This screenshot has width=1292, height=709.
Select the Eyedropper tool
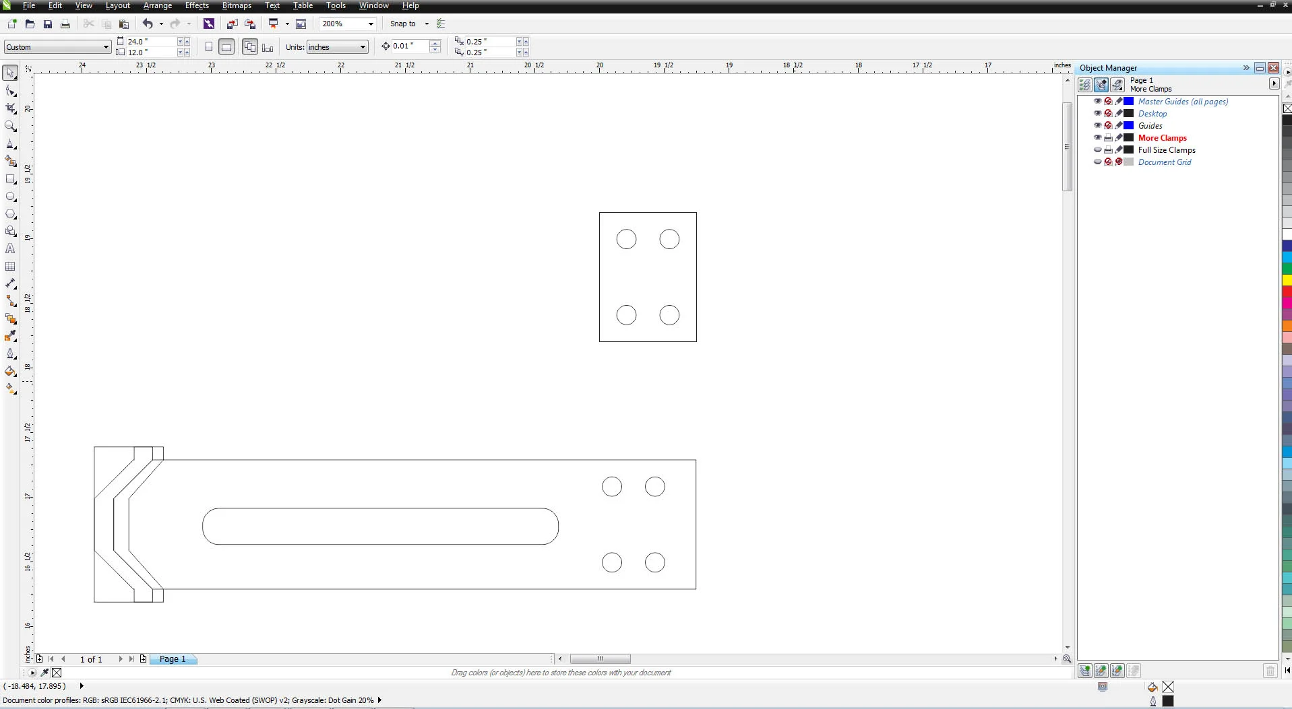(11, 336)
